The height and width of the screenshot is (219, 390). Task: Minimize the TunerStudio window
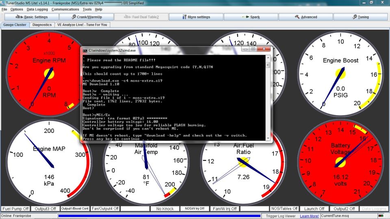click(x=364, y=2)
